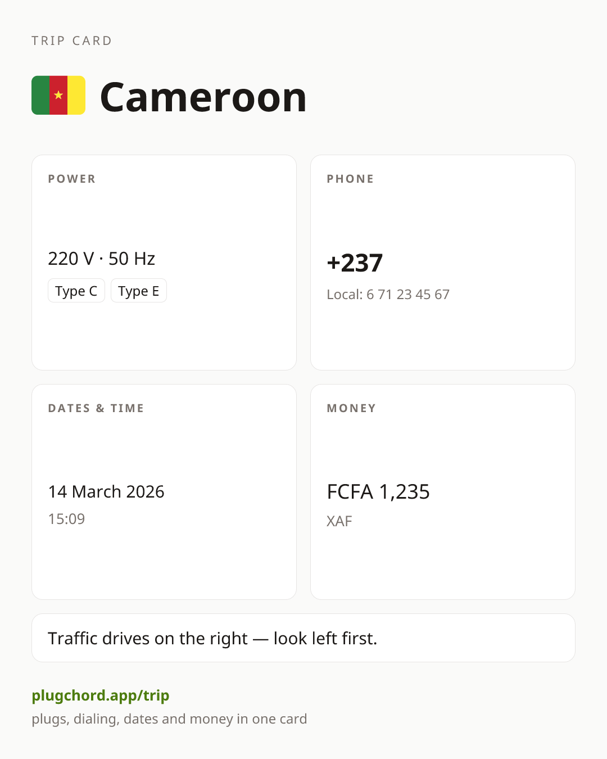607x759 pixels.
Task: Click the 15:09 time value
Action: [x=66, y=519]
